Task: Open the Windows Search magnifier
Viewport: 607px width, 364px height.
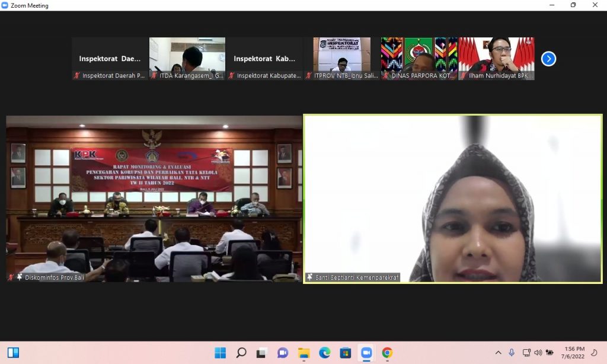Action: coord(241,353)
